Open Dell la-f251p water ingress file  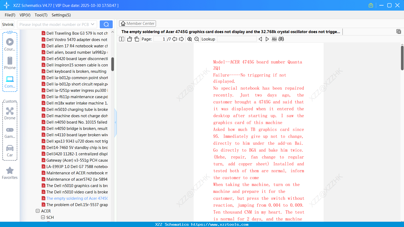75,90
